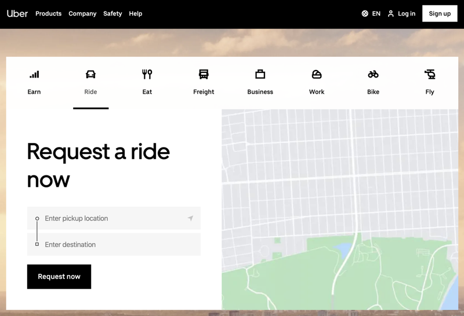Select the Fly helicopter icon
The width and height of the screenshot is (464, 316).
pyautogui.click(x=430, y=75)
